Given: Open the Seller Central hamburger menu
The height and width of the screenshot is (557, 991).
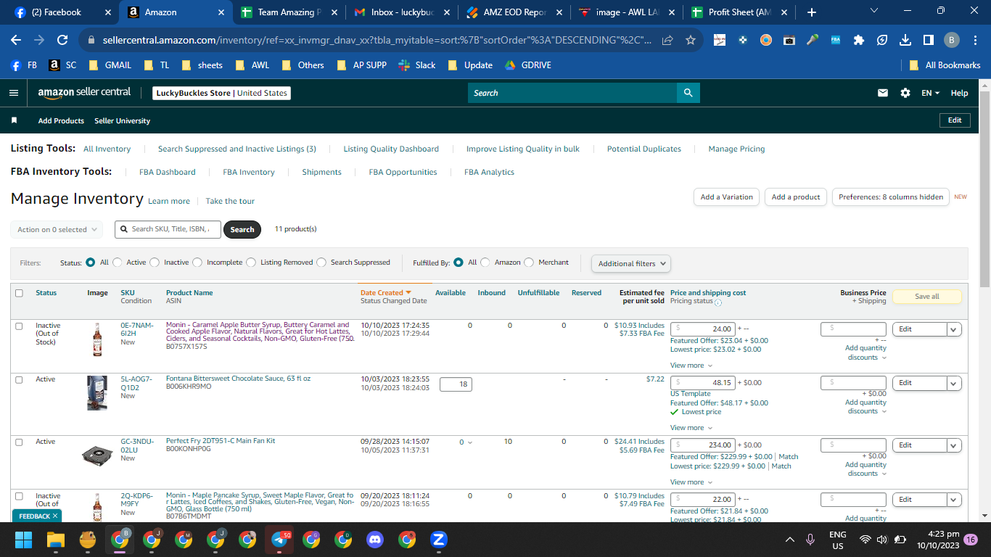Looking at the screenshot, I should (13, 93).
